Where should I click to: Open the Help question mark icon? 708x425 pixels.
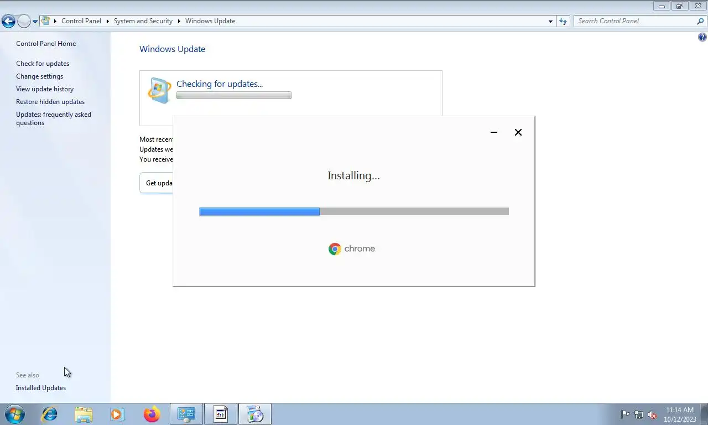point(702,38)
